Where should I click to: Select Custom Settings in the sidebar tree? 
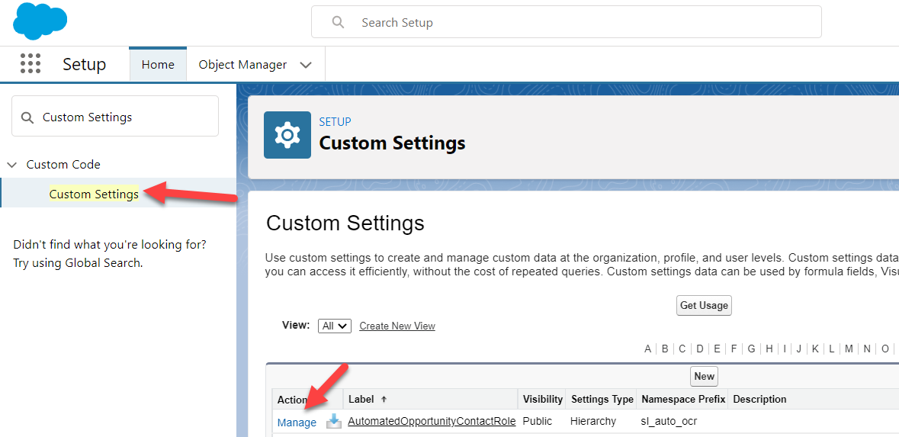(x=94, y=194)
